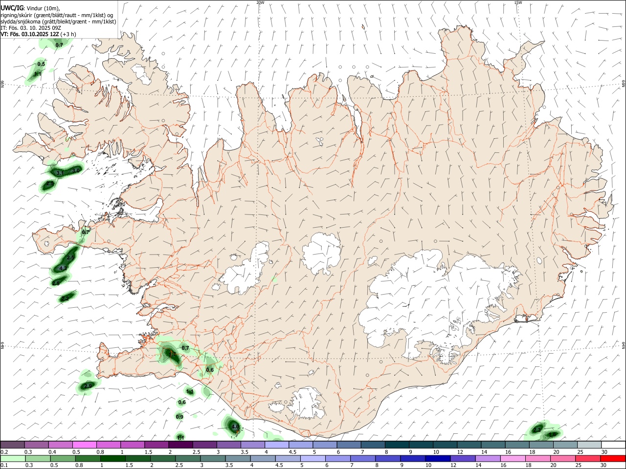The image size is (626, 469).
Task: Click the white 30 mm snow legend swatch
Action: pos(613,445)
